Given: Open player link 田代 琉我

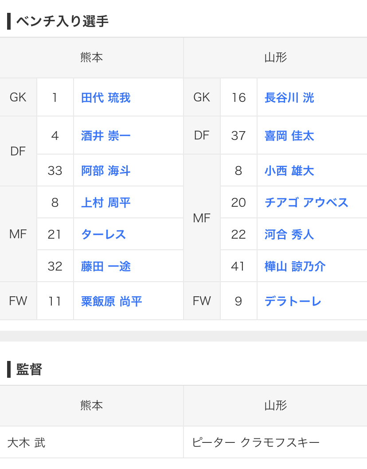Looking at the screenshot, I should [105, 97].
